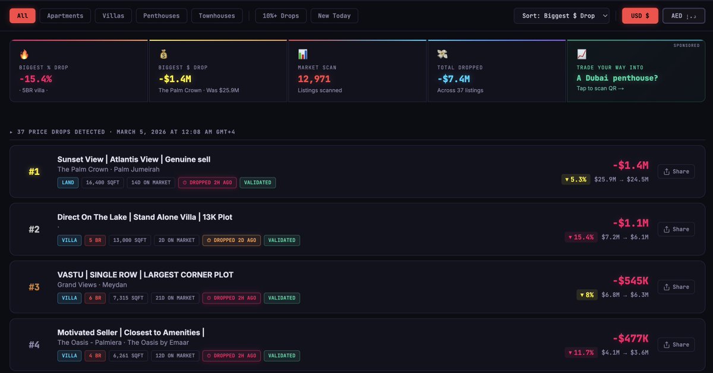713x373 pixels.
Task: Click the VALIDATED badge on Sunset View listing
Action: (x=258, y=183)
